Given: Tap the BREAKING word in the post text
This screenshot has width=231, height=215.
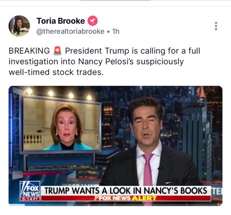Looking at the screenshot, I should click(29, 51).
